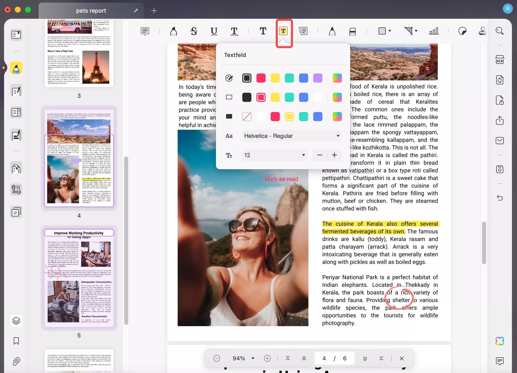The image size is (517, 373).
Task: Share the document via export icon
Action: [500, 120]
